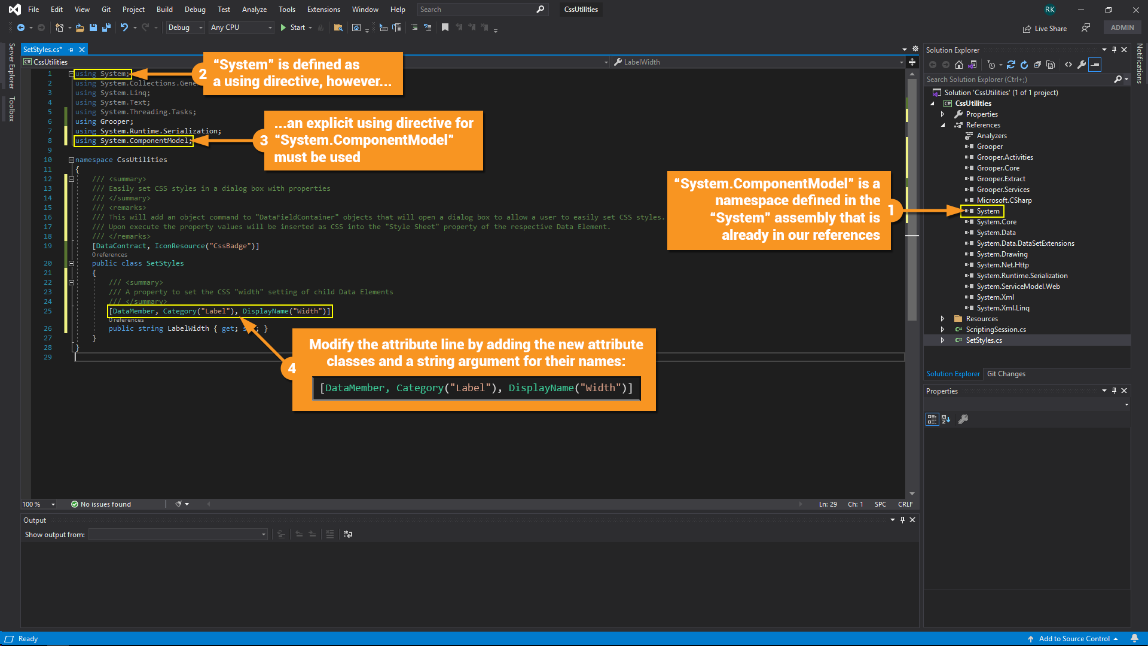1148x646 pixels.
Task: Click the Solution Explorer Home icon
Action: pos(959,65)
